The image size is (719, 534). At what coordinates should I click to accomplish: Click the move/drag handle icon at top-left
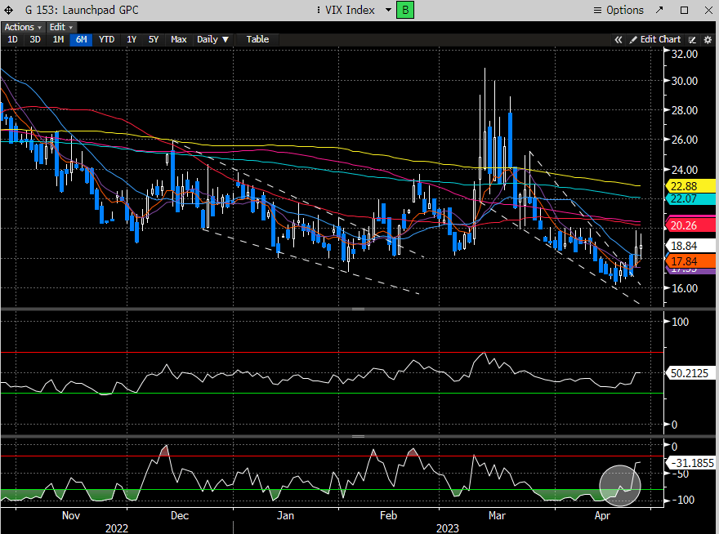8,10
